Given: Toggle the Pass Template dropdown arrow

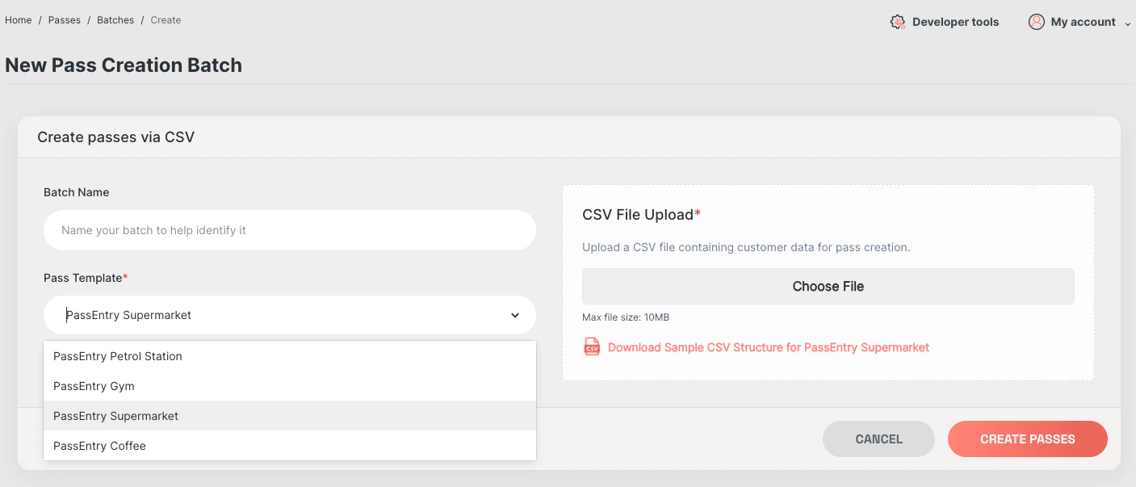Looking at the screenshot, I should [x=515, y=315].
